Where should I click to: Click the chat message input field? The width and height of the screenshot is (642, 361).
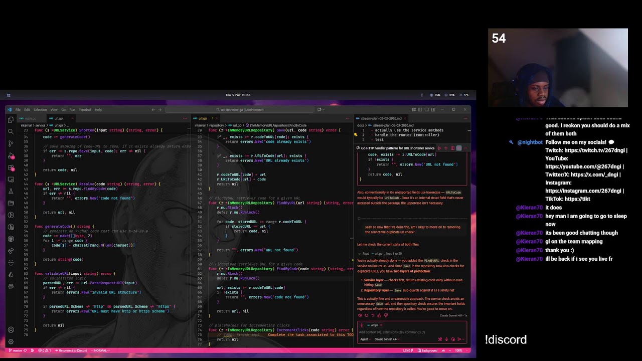pos(411,332)
